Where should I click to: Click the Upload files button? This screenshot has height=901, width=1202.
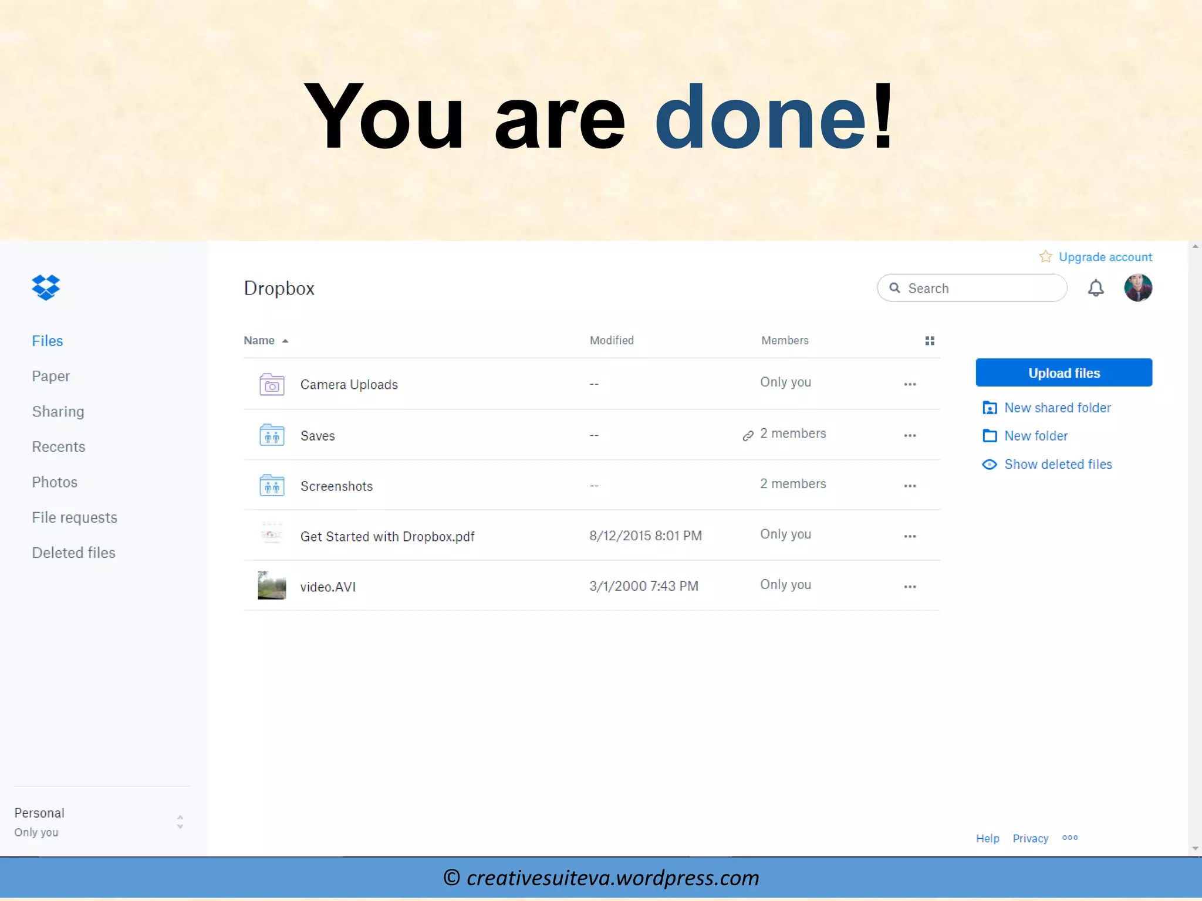1064,372
